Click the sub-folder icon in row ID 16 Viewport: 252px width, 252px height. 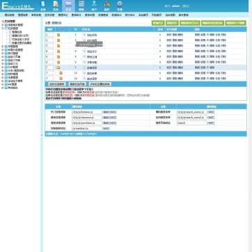point(61,79)
